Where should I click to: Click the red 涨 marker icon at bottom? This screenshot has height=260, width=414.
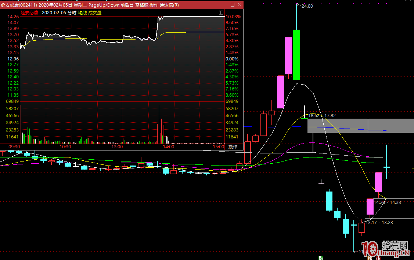tap(378, 257)
